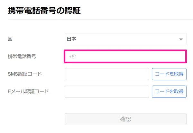
Task: Focus the 携帯電話番号 field with +81 placeholder
Action: (125, 56)
